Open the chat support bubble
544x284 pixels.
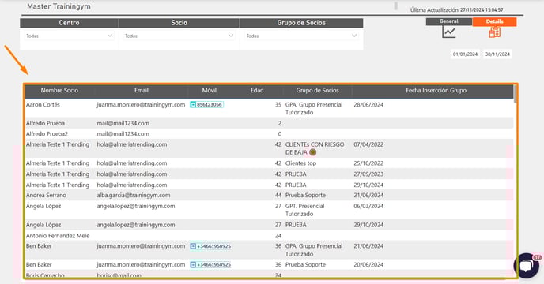click(x=527, y=266)
